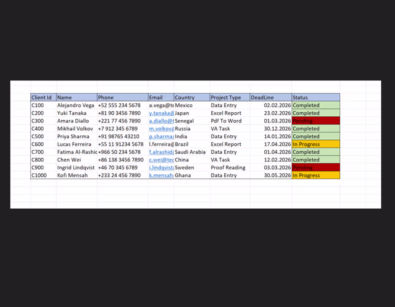
Task: Open i.lindqvist email link for Ingrid Lindqvist
Action: (161, 167)
